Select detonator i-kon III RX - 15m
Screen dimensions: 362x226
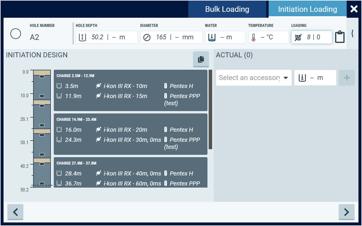125,96
